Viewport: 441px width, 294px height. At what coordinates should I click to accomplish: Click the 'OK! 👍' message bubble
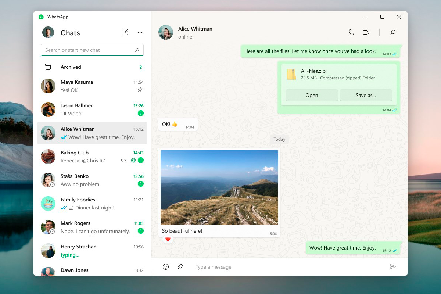click(178, 125)
